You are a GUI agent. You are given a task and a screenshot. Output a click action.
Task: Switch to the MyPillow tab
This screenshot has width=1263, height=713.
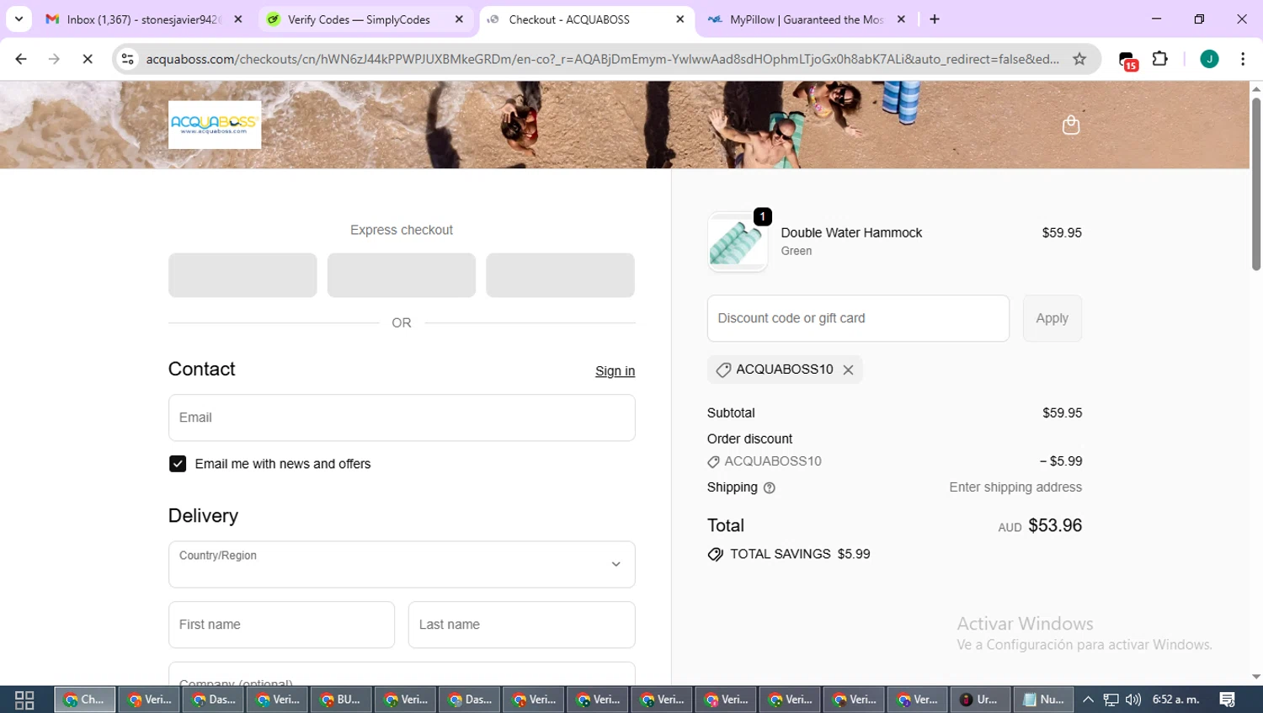[807, 19]
